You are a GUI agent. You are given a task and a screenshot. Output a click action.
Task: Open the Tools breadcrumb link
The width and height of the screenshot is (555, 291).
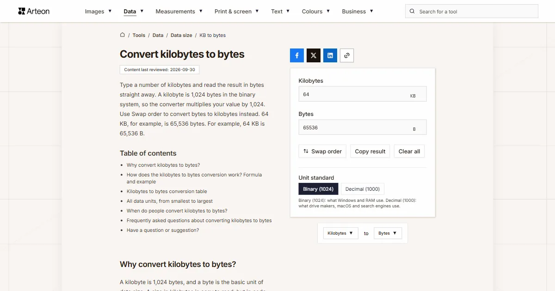point(139,35)
